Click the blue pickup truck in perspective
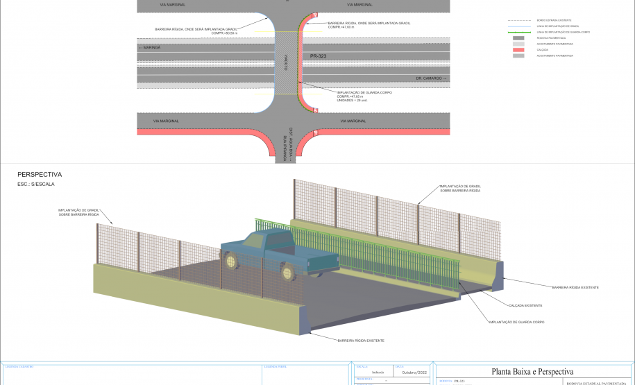Image resolution: width=635 pixels, height=385 pixels. [276, 254]
